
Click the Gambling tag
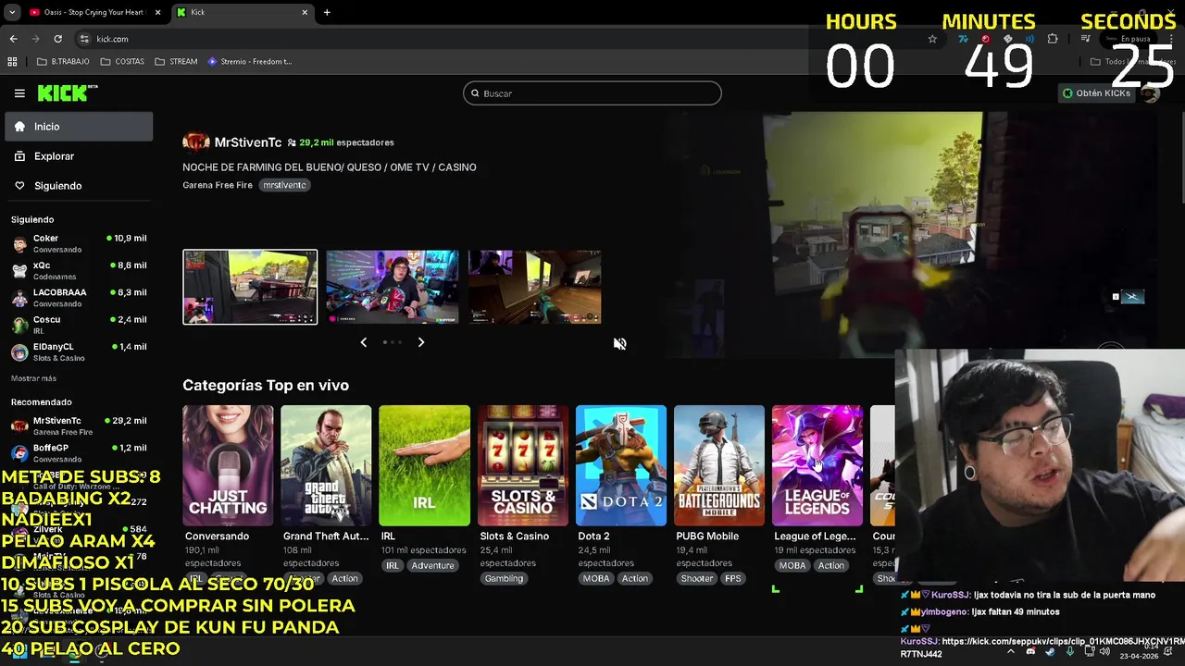click(504, 578)
